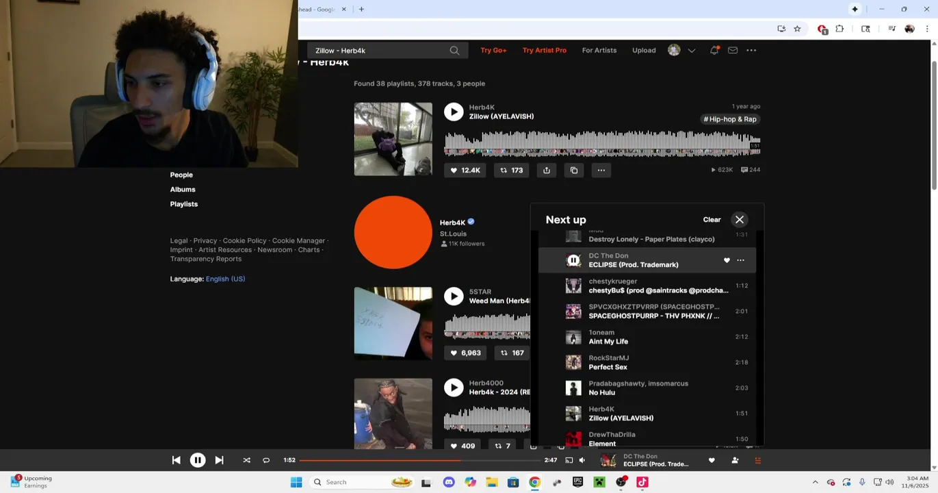Image resolution: width=938 pixels, height=493 pixels.
Task: Open the Transparency Reports link
Action: [x=206, y=259]
